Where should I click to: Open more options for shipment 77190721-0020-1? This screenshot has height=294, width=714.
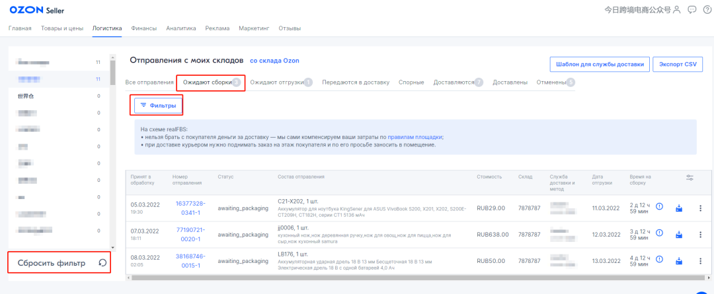700,235
